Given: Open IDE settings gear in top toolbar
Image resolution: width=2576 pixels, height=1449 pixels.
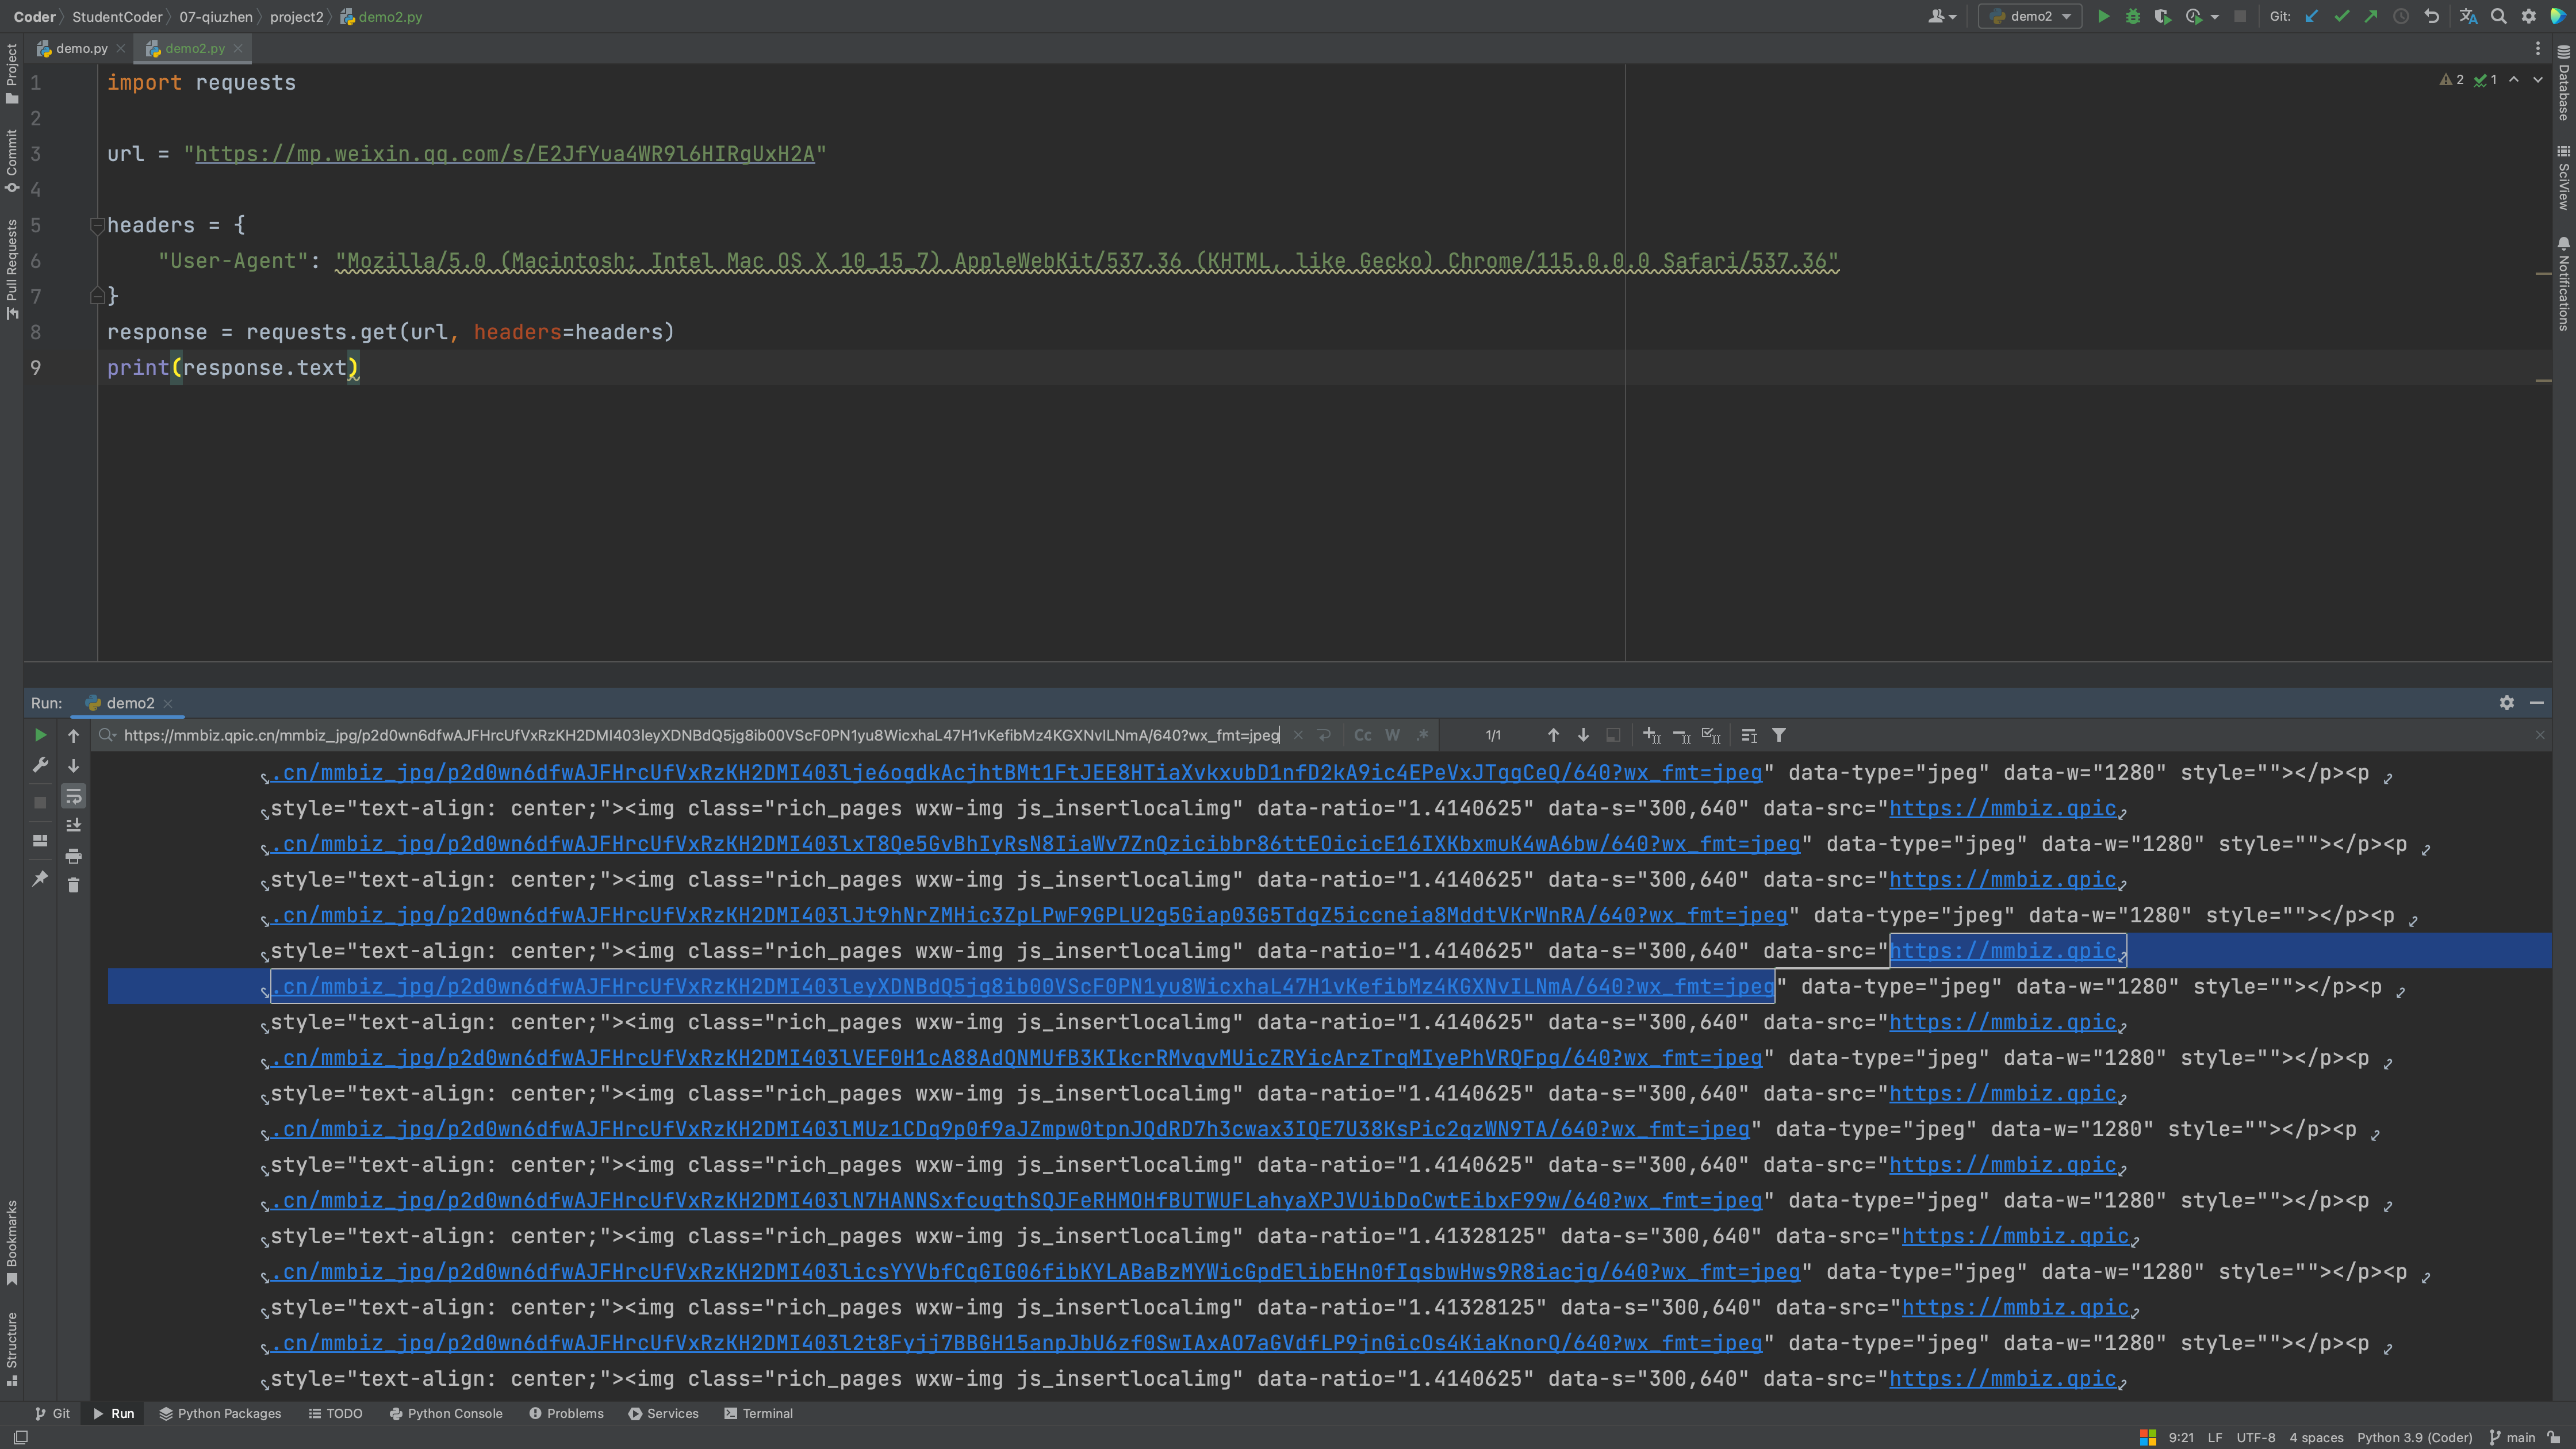Looking at the screenshot, I should (x=2528, y=16).
